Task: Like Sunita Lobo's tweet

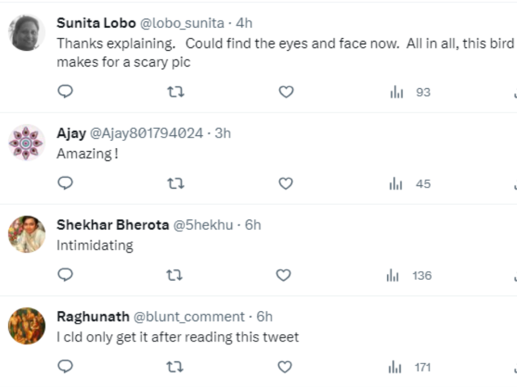Action: point(286,92)
